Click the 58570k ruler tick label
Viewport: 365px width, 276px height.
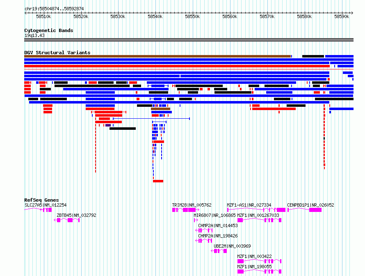pyautogui.click(x=267, y=16)
